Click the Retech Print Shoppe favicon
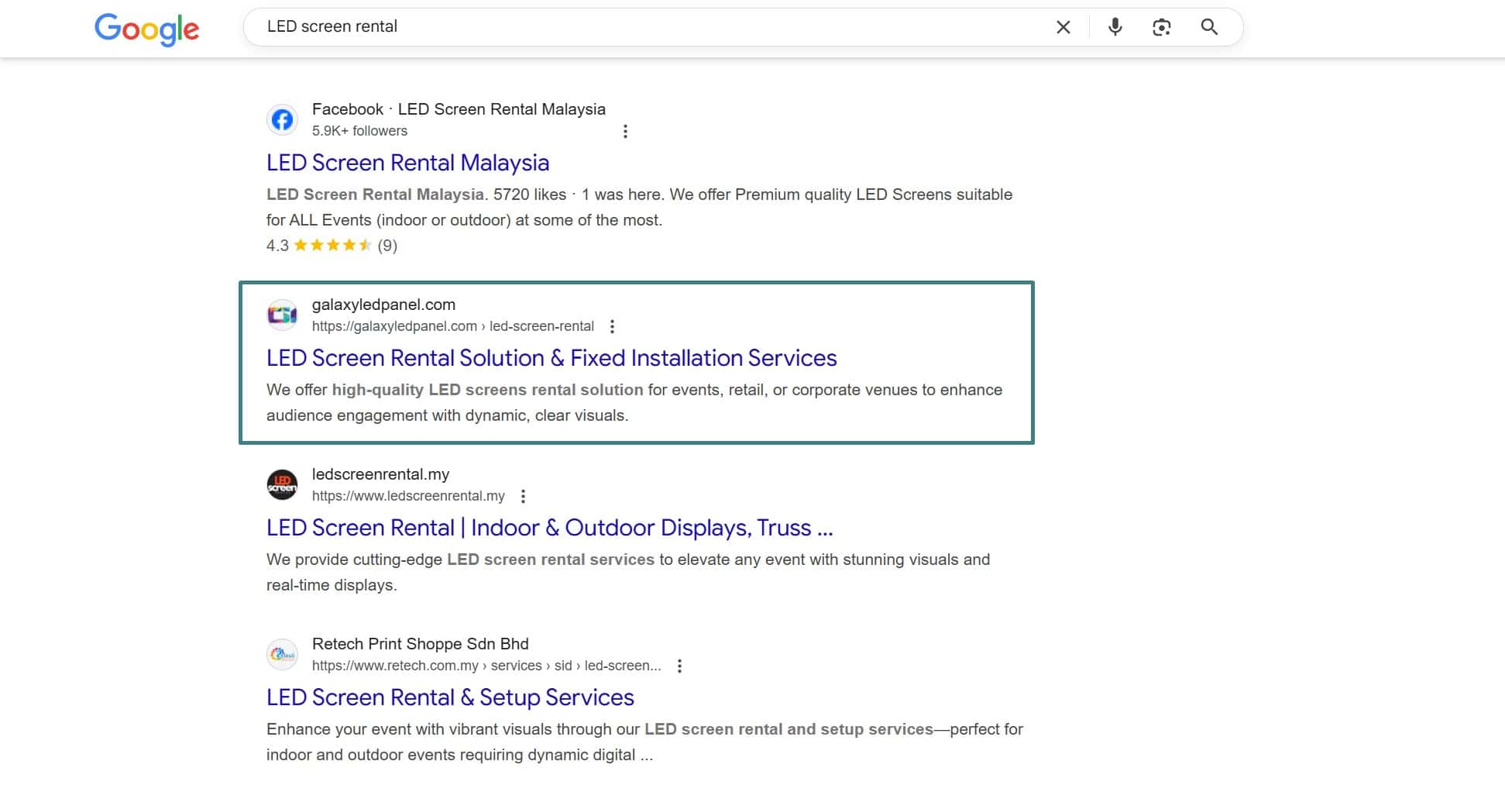 pos(282,654)
